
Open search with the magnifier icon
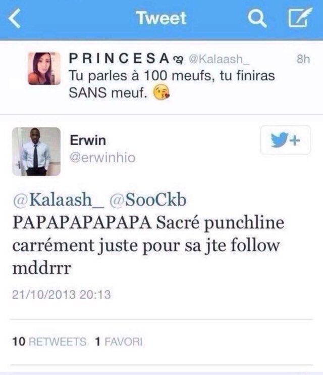[x=257, y=19]
